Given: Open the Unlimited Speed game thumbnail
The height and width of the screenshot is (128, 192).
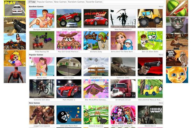Looking at the screenshot, I should (96, 18).
